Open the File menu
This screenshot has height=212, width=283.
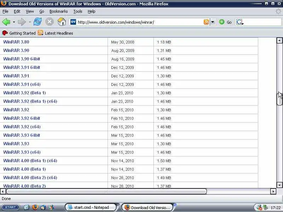click(x=5, y=11)
